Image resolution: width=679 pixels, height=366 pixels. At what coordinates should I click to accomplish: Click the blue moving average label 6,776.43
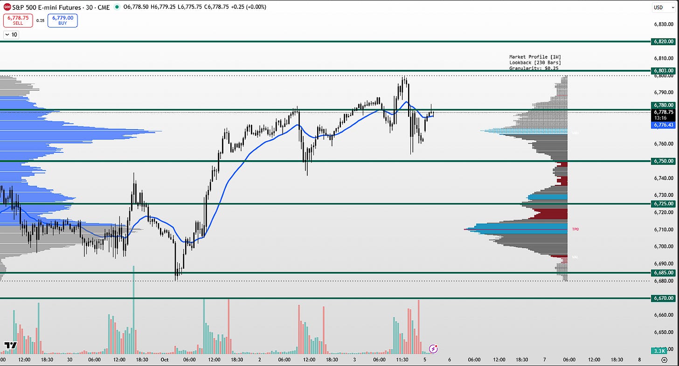click(x=663, y=125)
